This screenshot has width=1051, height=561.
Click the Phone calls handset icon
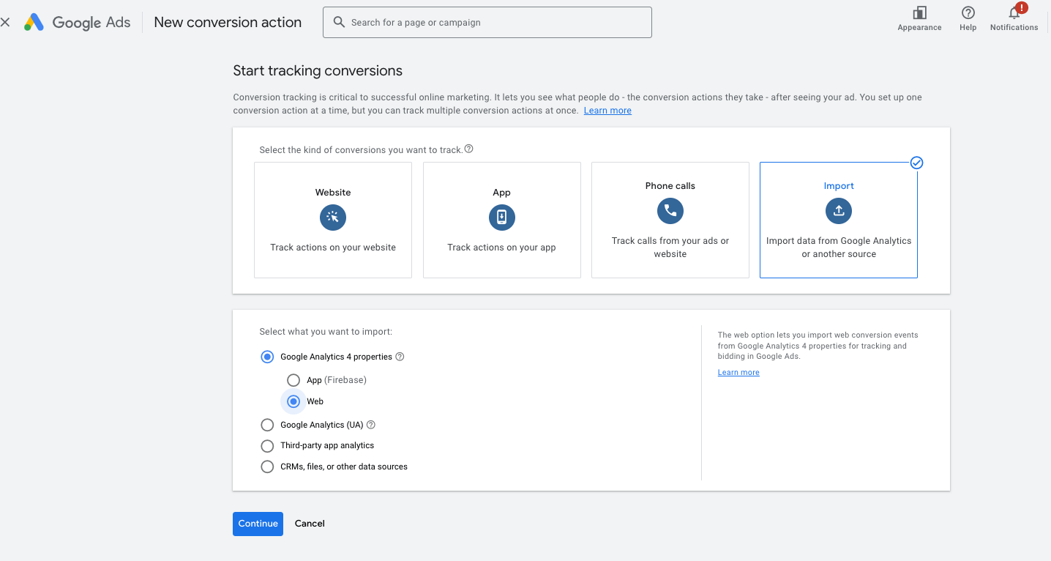coord(670,211)
